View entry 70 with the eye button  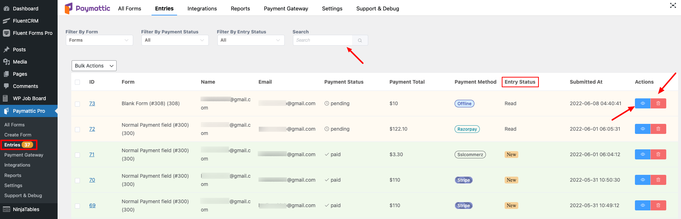tap(642, 180)
